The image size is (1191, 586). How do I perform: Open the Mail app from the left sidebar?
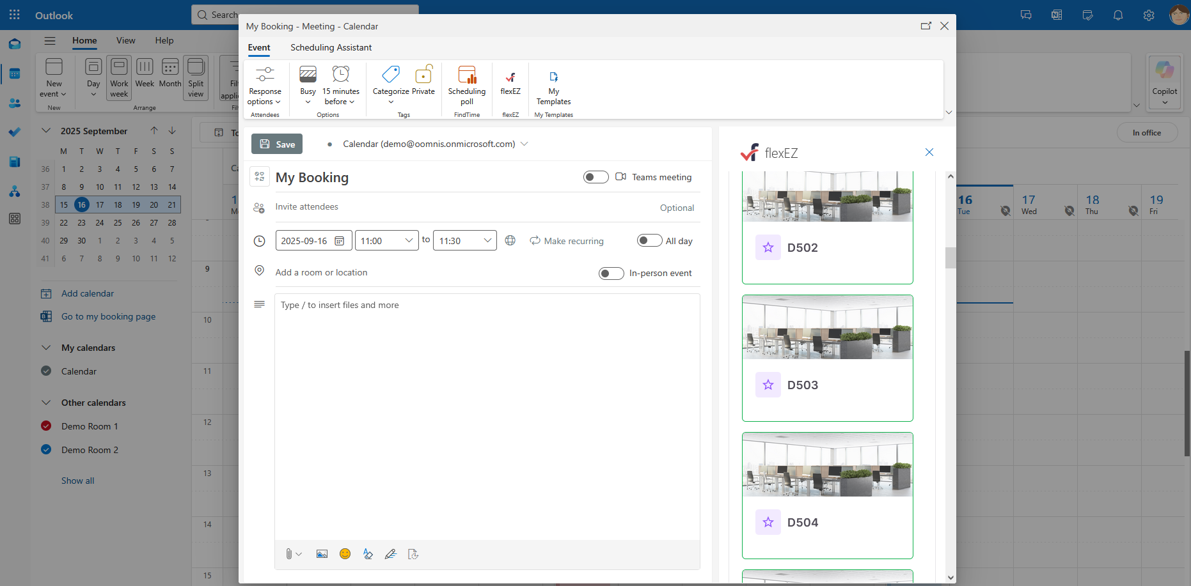pyautogui.click(x=14, y=43)
